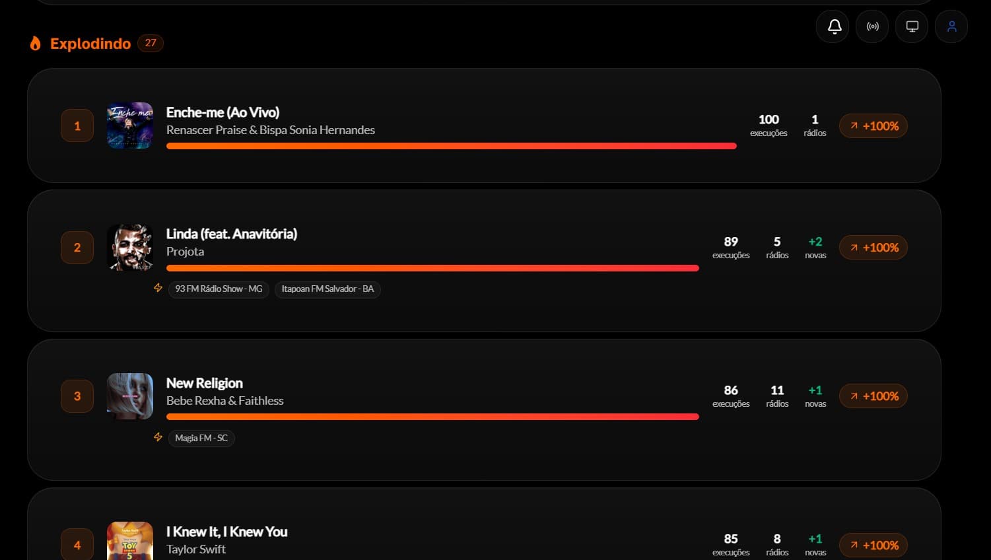The width and height of the screenshot is (991, 560).
Task: Open the notifications bell icon
Action: pyautogui.click(x=833, y=26)
